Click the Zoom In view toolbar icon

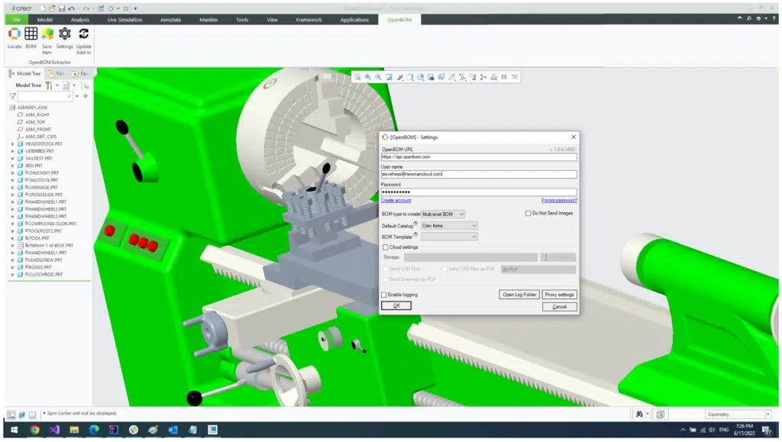tap(367, 77)
